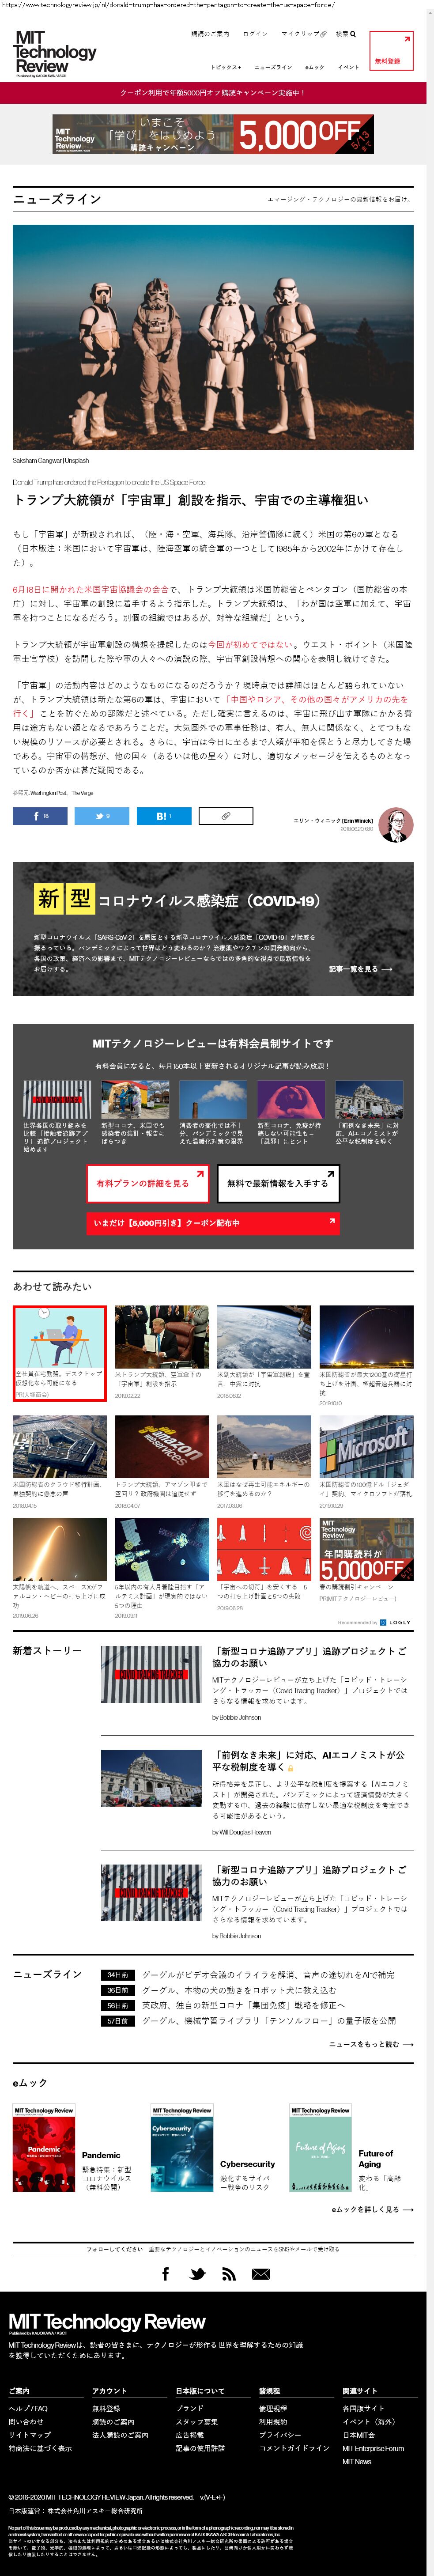Click 無料で最新情報を入手する button

(x=278, y=1184)
